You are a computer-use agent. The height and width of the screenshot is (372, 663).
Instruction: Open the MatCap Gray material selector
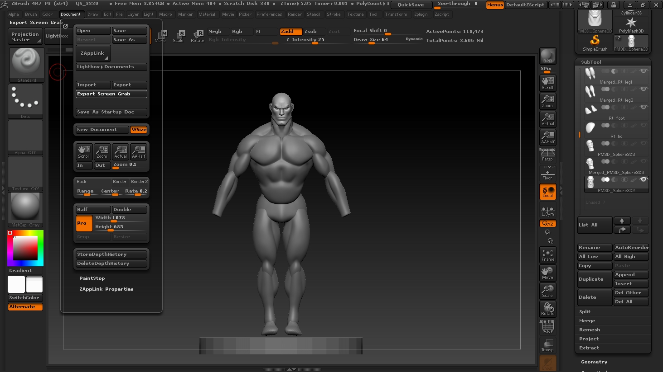pyautogui.click(x=26, y=210)
